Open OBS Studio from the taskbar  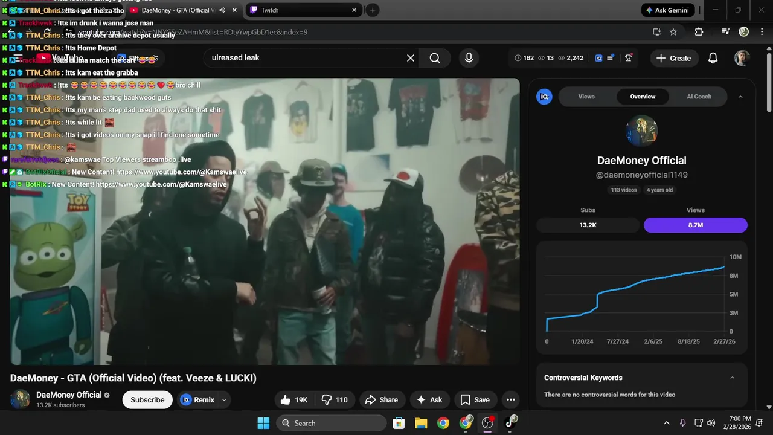pyautogui.click(x=488, y=423)
